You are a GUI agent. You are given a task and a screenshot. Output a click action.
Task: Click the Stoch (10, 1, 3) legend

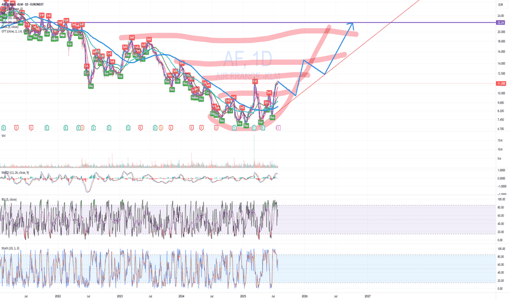(10, 248)
